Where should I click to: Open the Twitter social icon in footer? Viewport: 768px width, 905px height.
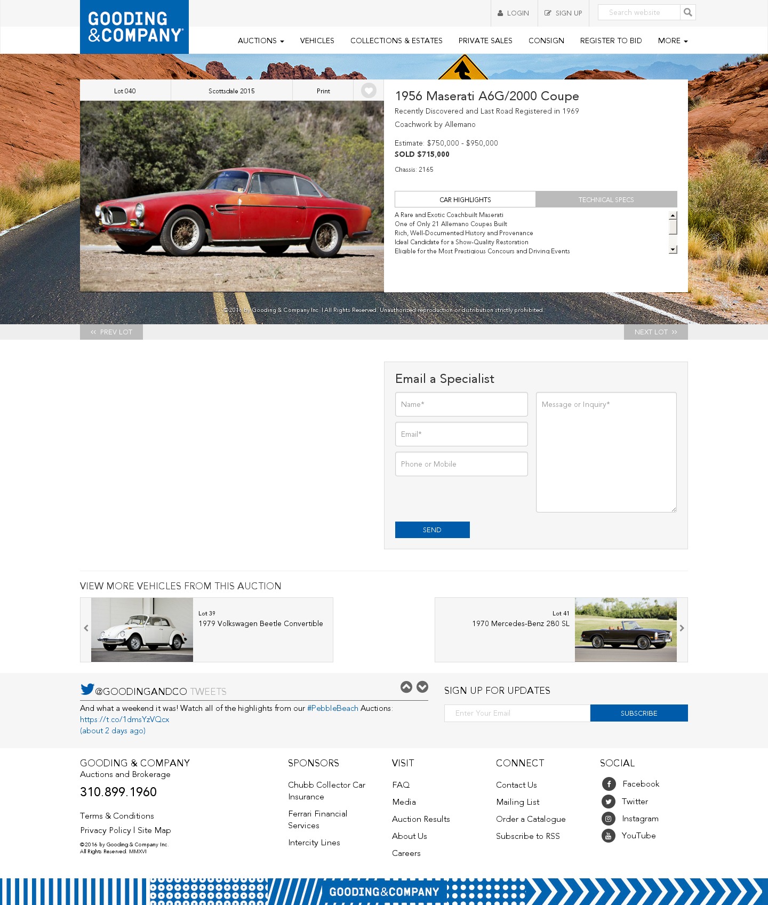[x=609, y=802]
